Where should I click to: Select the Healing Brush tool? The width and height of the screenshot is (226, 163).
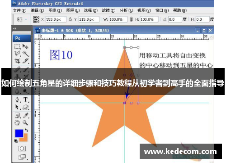click(x=17, y=69)
